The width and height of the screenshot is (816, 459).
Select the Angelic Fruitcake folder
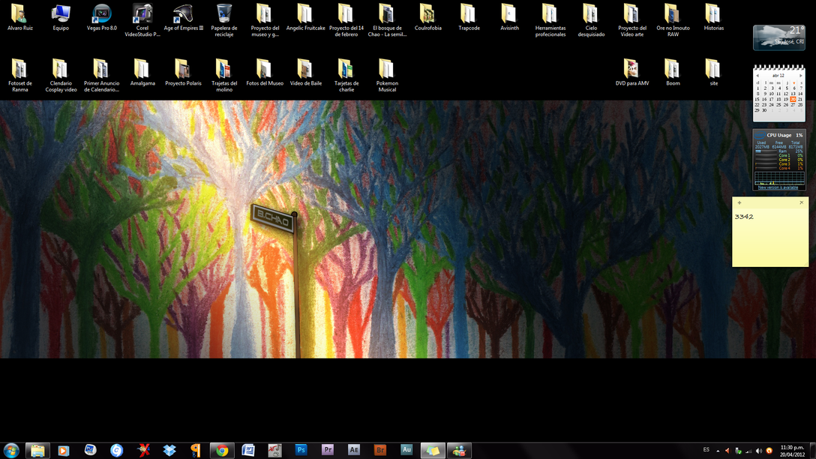pyautogui.click(x=305, y=17)
